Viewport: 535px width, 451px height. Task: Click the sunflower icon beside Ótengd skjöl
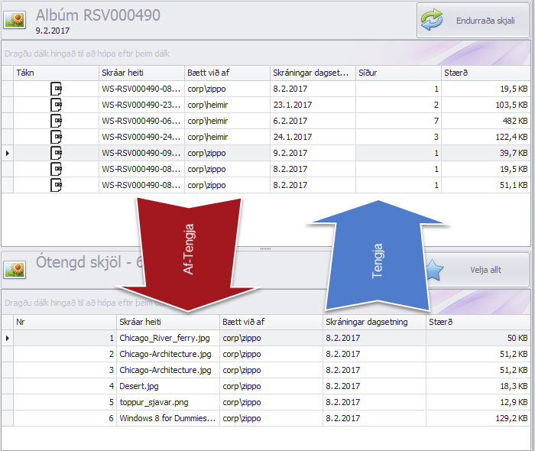pos(15,270)
